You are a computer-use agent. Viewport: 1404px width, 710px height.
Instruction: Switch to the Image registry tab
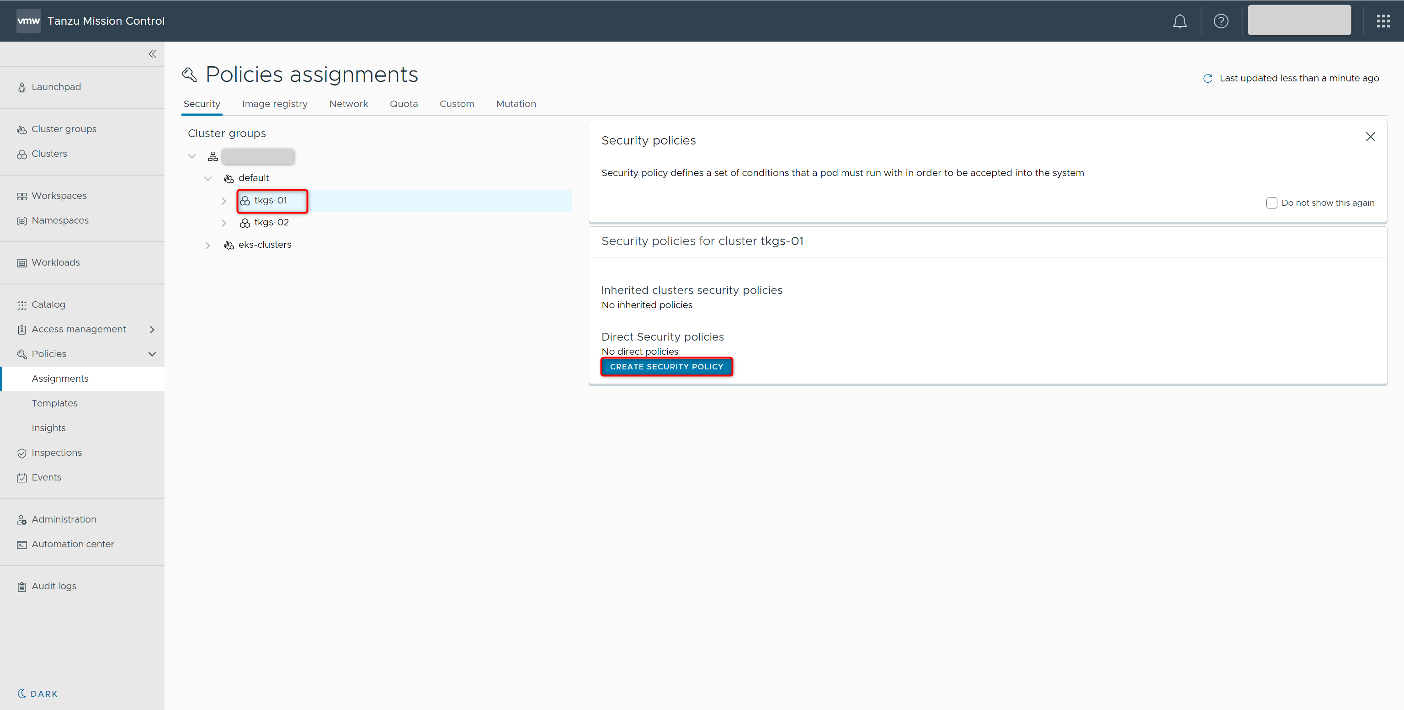[274, 104]
